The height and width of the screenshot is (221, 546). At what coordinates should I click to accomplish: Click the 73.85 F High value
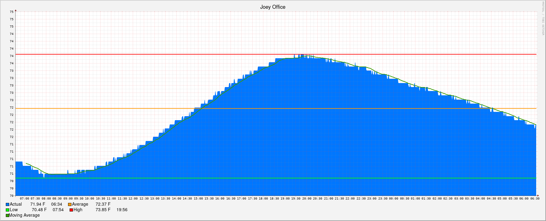click(x=103, y=210)
